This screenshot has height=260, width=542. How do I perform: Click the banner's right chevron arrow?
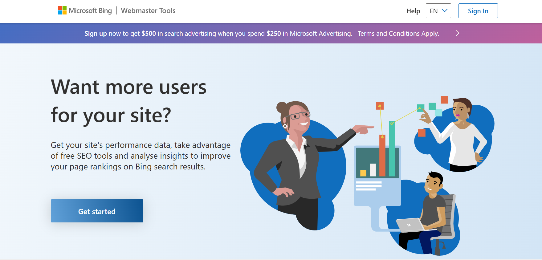point(457,33)
